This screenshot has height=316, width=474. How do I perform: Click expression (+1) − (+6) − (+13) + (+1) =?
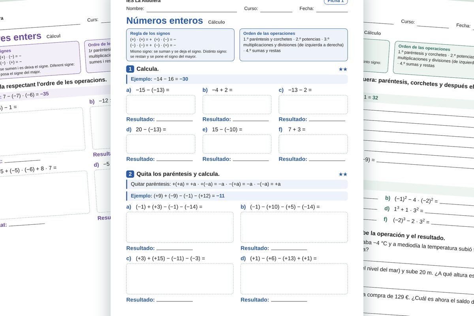pos(284,258)
